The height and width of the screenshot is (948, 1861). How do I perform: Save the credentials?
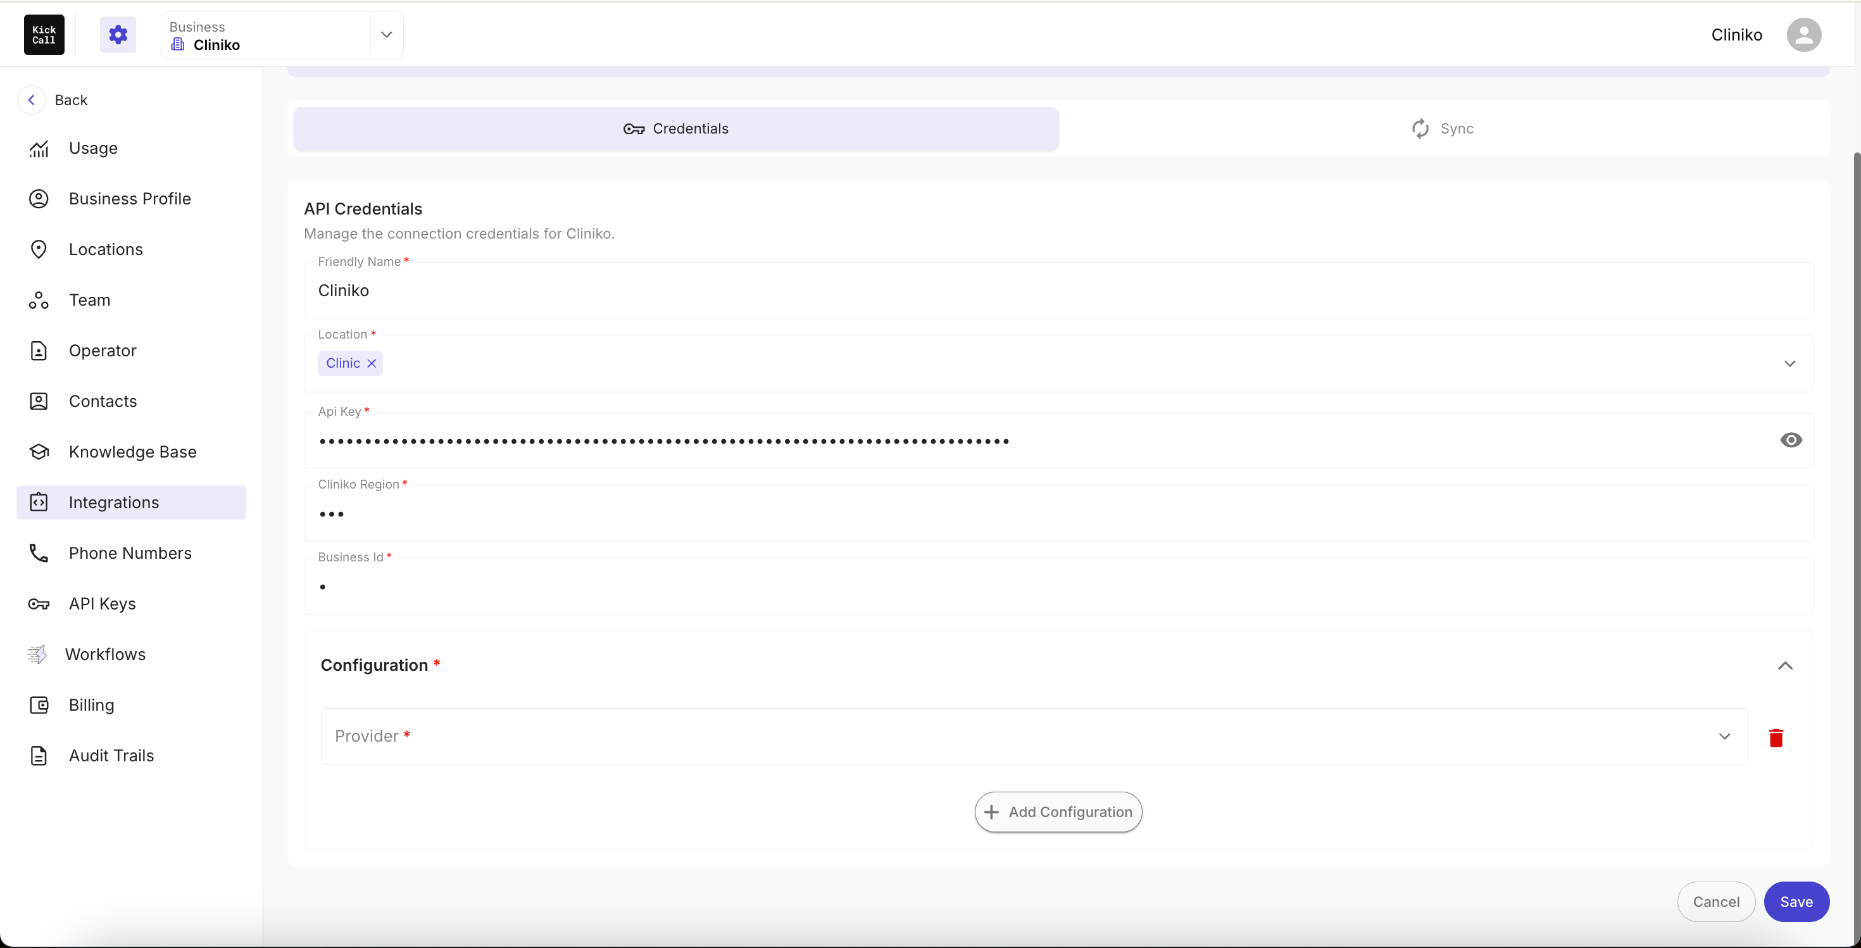[1796, 901]
